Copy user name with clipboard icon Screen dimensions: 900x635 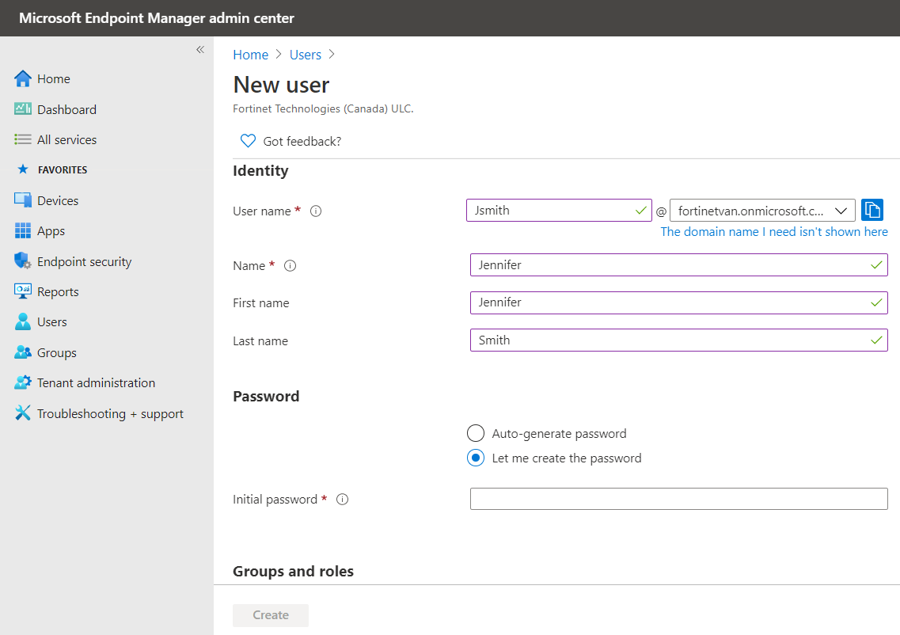click(x=872, y=210)
